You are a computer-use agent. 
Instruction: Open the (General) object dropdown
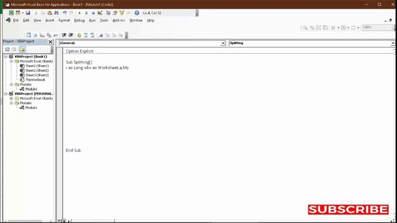click(223, 43)
